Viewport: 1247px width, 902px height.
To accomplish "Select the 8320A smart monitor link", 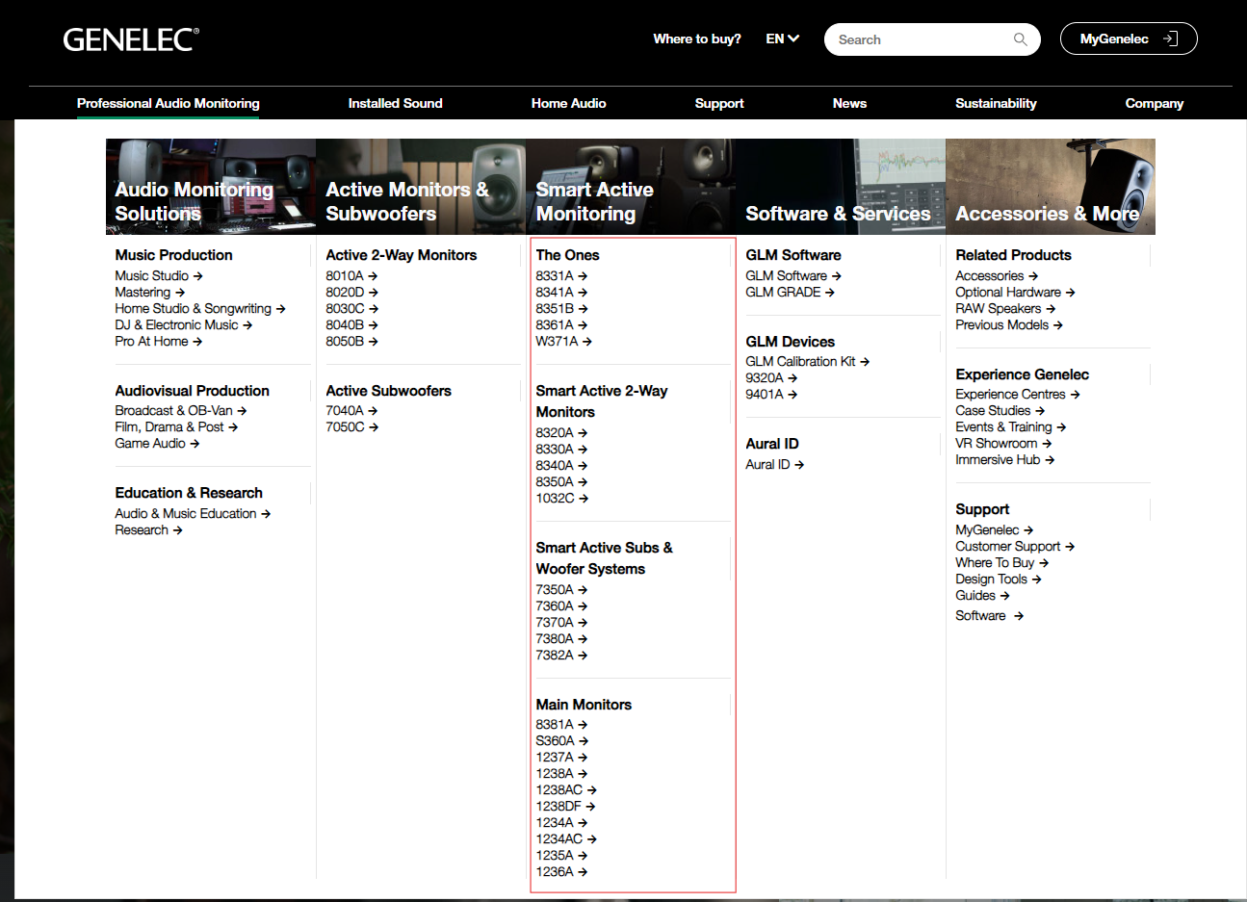I will pos(561,432).
